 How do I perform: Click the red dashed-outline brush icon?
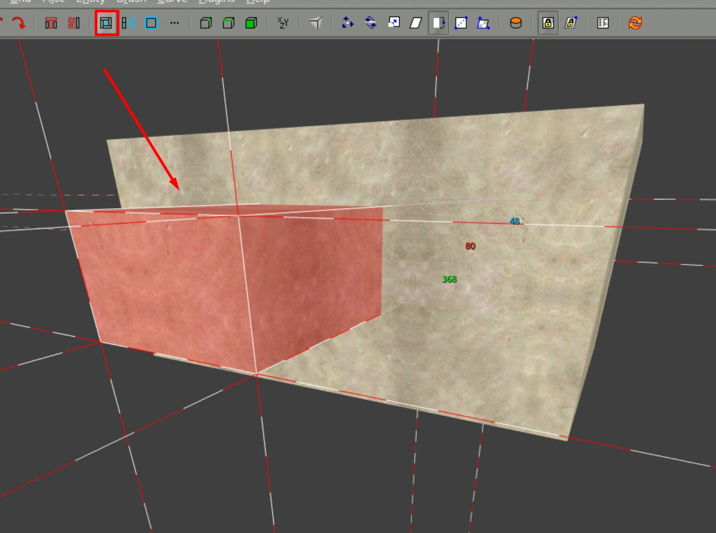coord(74,23)
